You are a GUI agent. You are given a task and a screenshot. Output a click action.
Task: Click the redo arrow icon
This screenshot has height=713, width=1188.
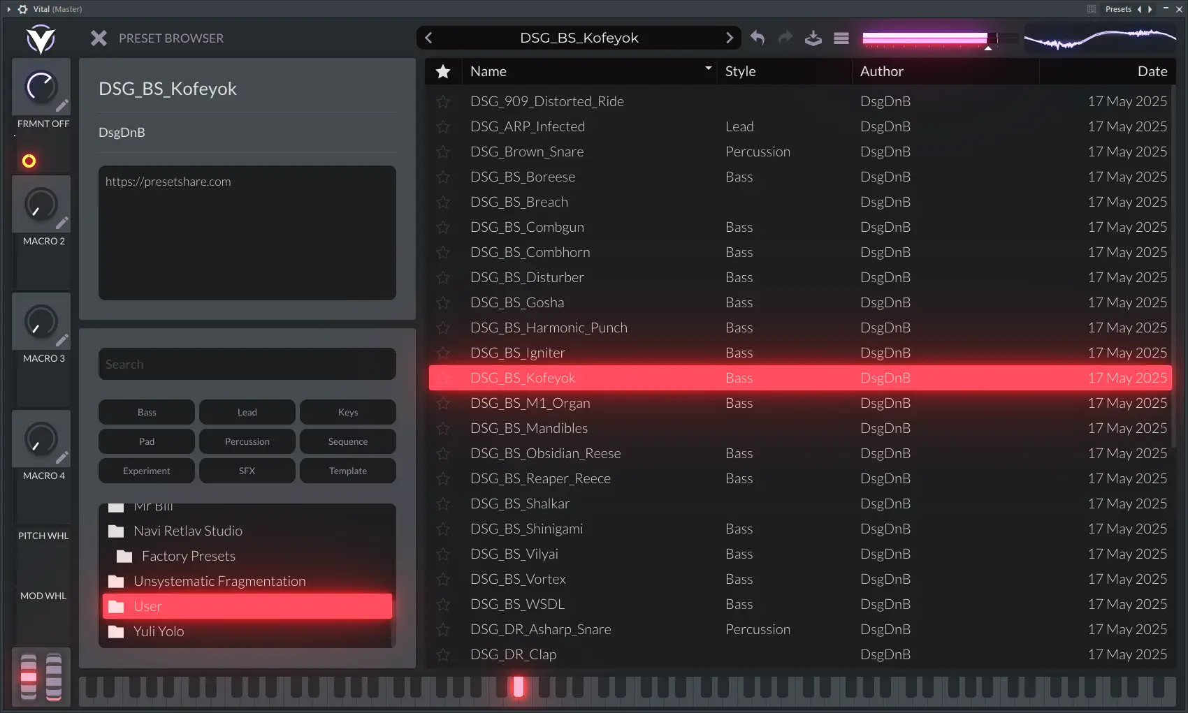(785, 38)
